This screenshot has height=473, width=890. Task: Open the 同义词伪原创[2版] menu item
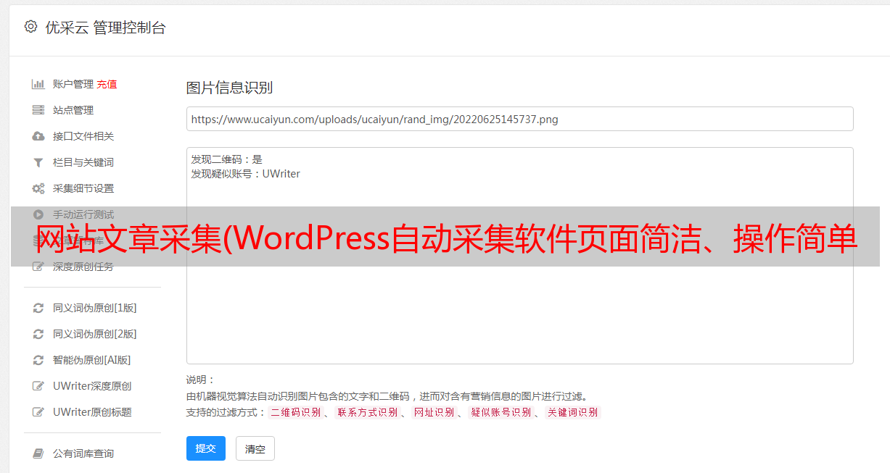94,334
